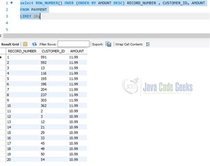Screen dimensions: 210x166
Task: Select RECORD_NUMBER cell 7
Action: click(23, 89)
